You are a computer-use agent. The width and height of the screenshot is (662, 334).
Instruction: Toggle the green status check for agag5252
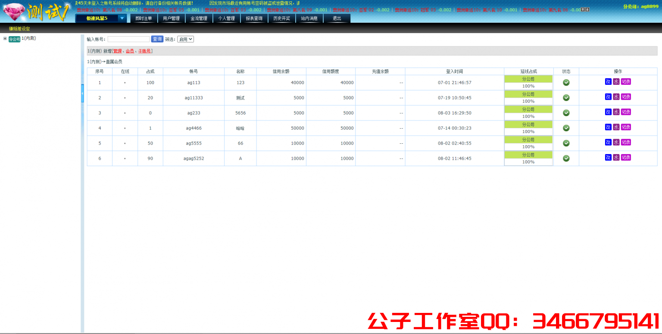point(566,158)
